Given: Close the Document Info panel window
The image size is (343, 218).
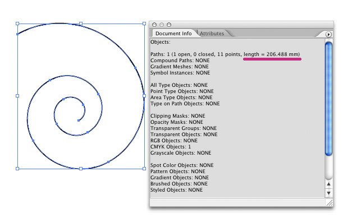Looking at the screenshot, I should tap(154, 25).
